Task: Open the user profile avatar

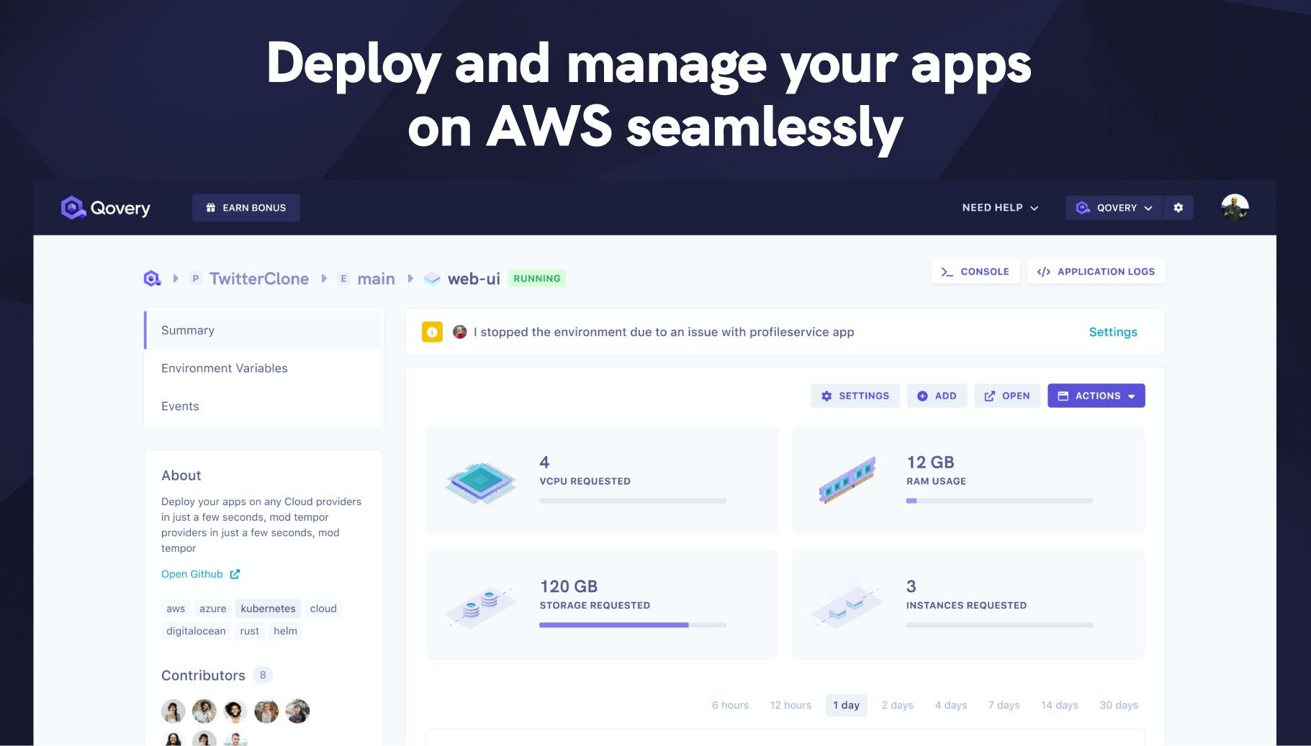Action: point(1234,208)
